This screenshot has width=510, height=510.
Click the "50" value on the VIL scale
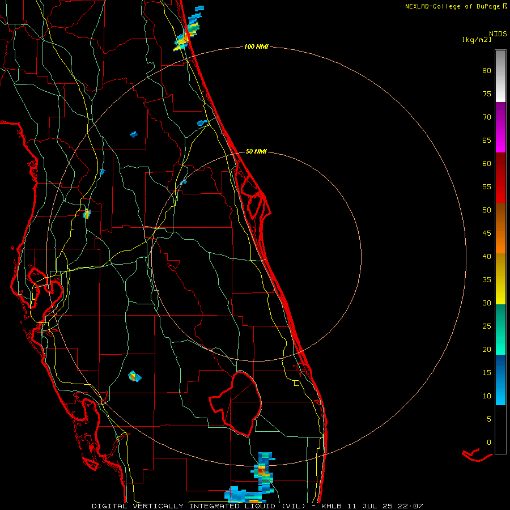pos(487,210)
